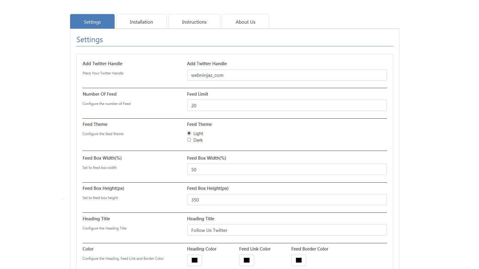
Task: Select the Light feed theme
Action: 189,133
